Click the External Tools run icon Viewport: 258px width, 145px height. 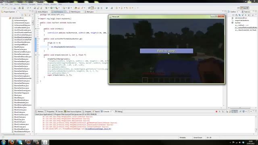click(x=56, y=8)
